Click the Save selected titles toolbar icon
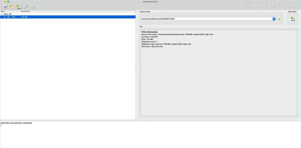The height and width of the screenshot is (148, 301). point(19,7)
